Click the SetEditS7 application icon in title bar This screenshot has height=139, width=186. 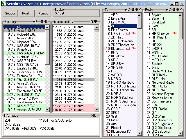tap(3, 3)
